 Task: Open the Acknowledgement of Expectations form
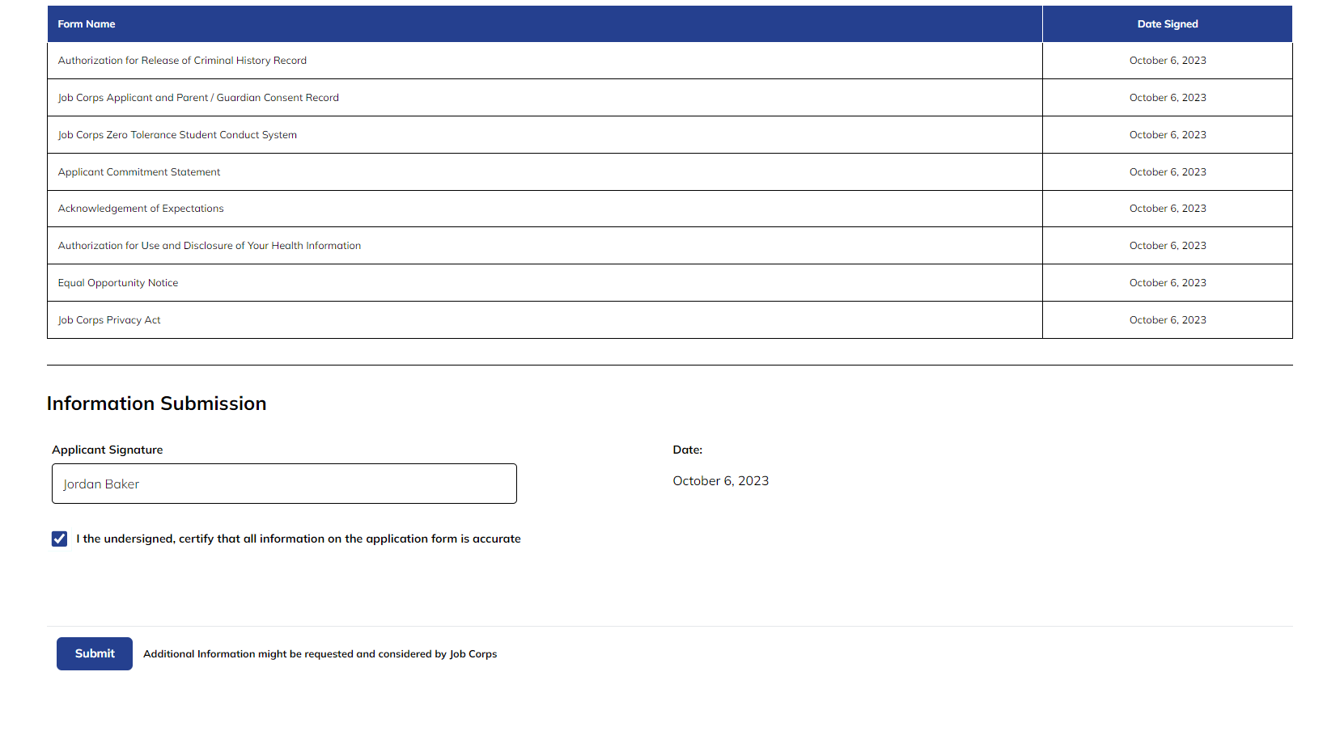pos(140,208)
